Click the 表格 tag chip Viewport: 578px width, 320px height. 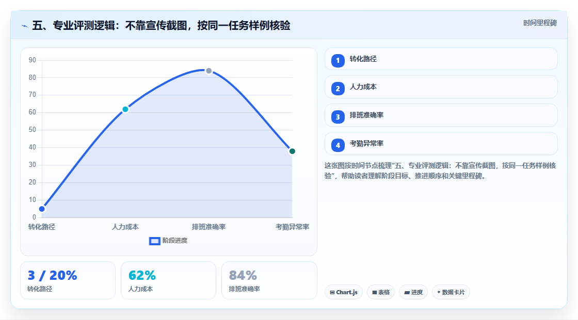click(x=381, y=292)
